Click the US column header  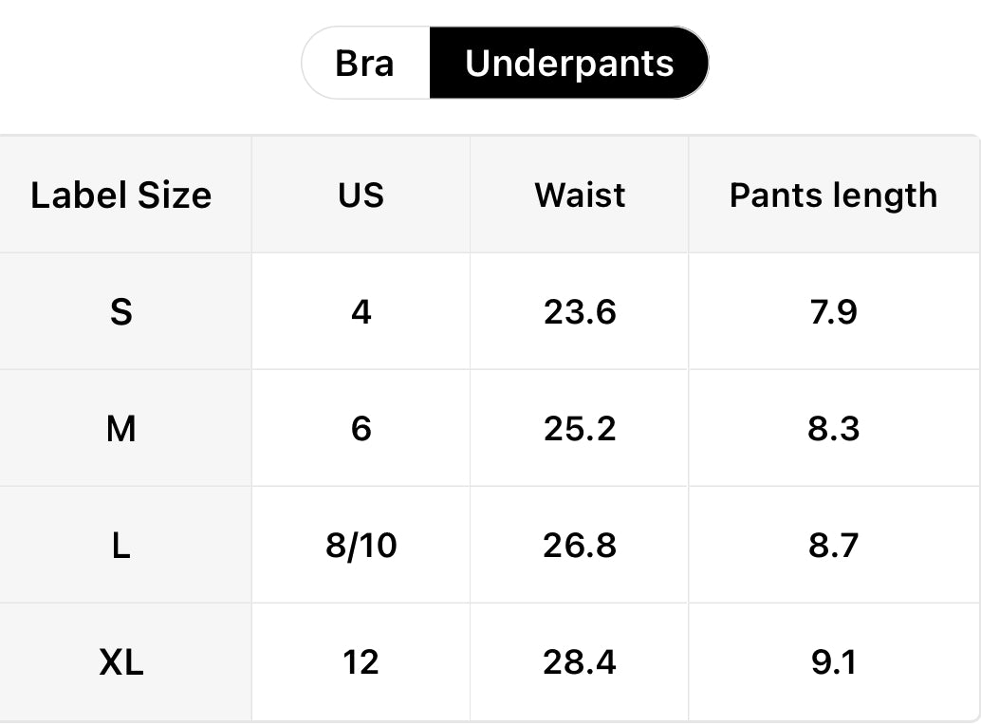tap(361, 195)
